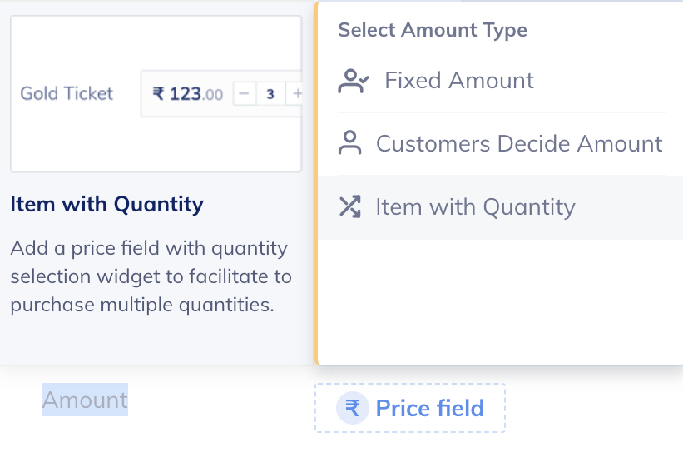Click the Item with Quantity bold heading

[x=106, y=204]
